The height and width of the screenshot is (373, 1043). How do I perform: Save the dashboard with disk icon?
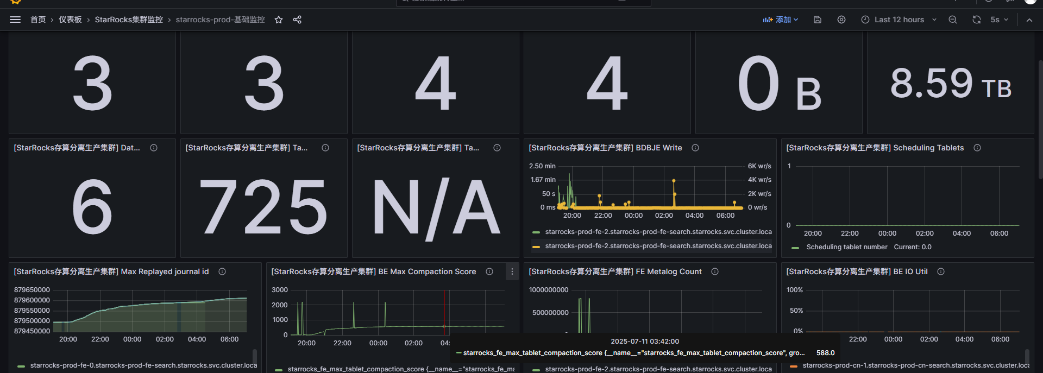tap(818, 20)
